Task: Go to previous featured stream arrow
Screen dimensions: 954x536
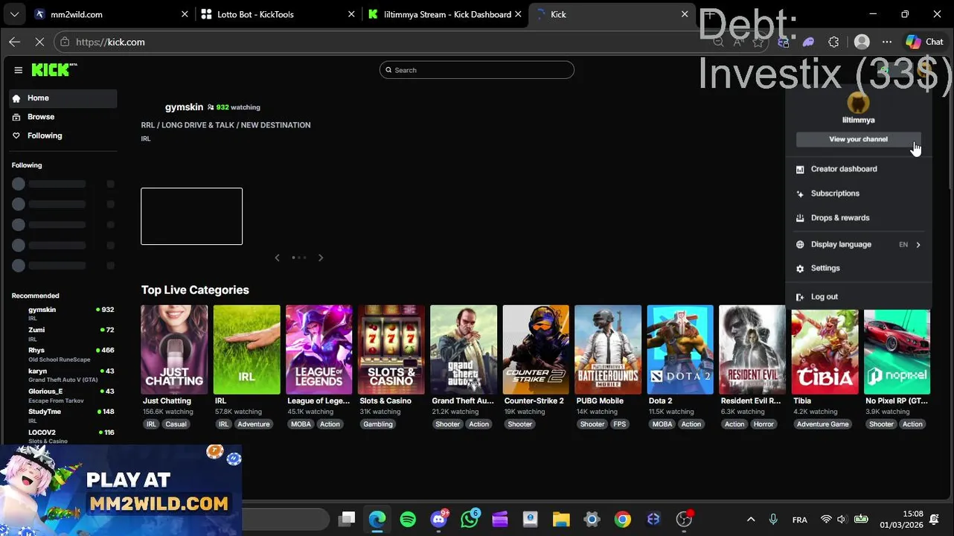Action: coord(277,258)
